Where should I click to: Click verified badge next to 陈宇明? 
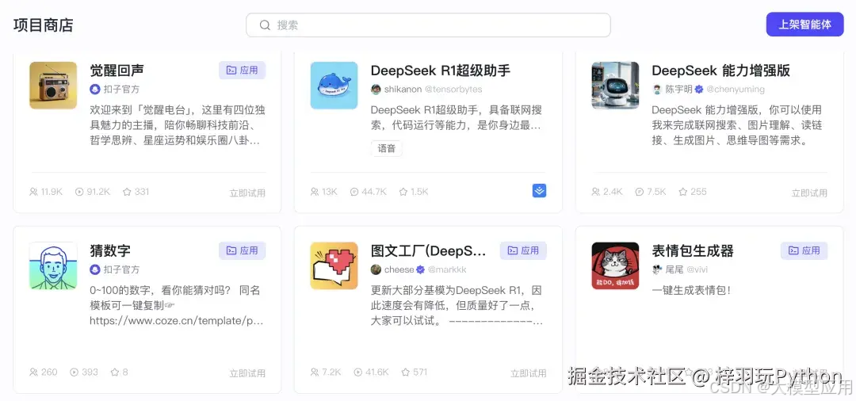(699, 89)
